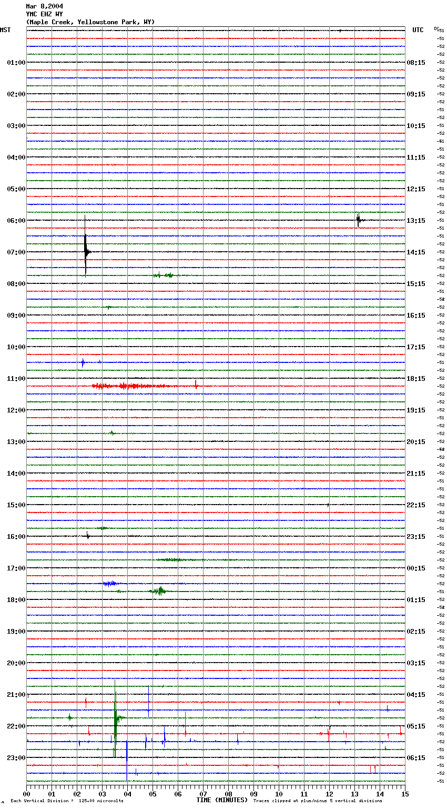
Task: Click the '15:15' UTC time label
Action: click(416, 284)
